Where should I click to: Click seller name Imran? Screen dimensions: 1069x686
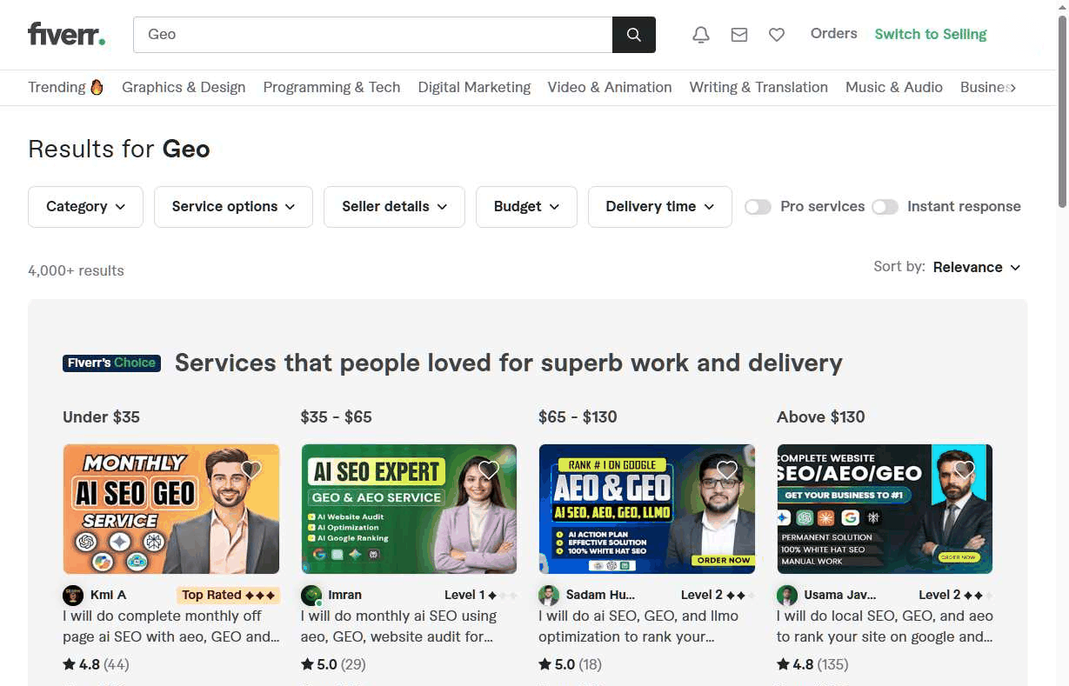click(345, 595)
